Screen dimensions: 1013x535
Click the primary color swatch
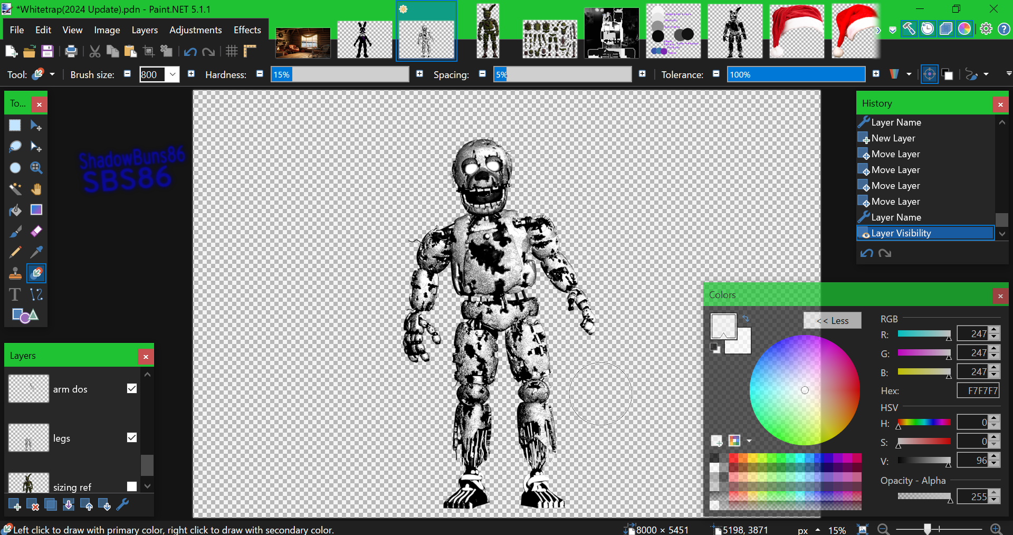[723, 326]
